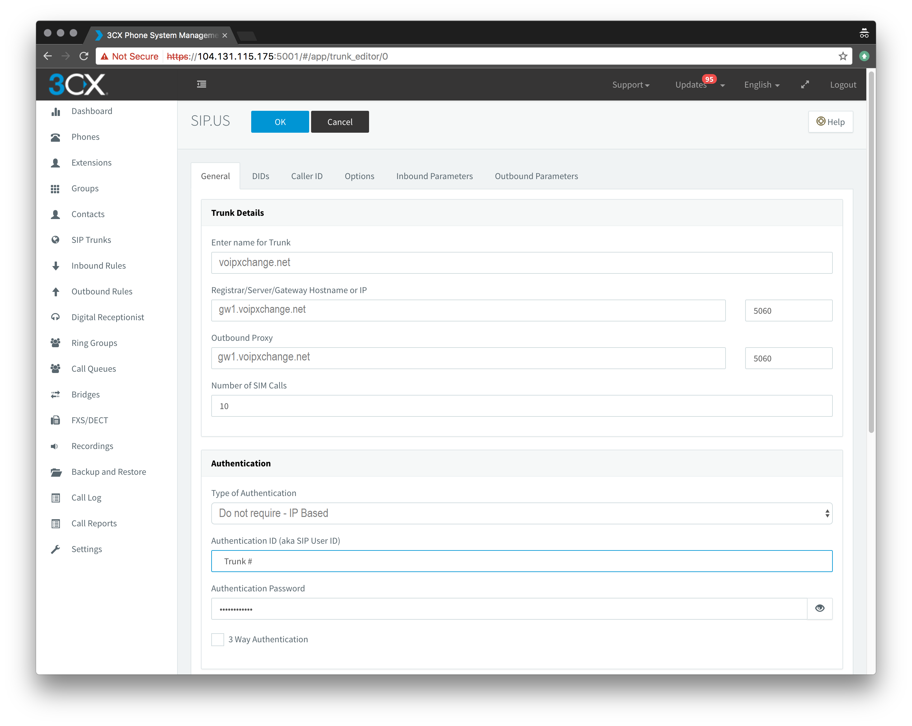Open the Help button
912x726 pixels.
(x=830, y=122)
